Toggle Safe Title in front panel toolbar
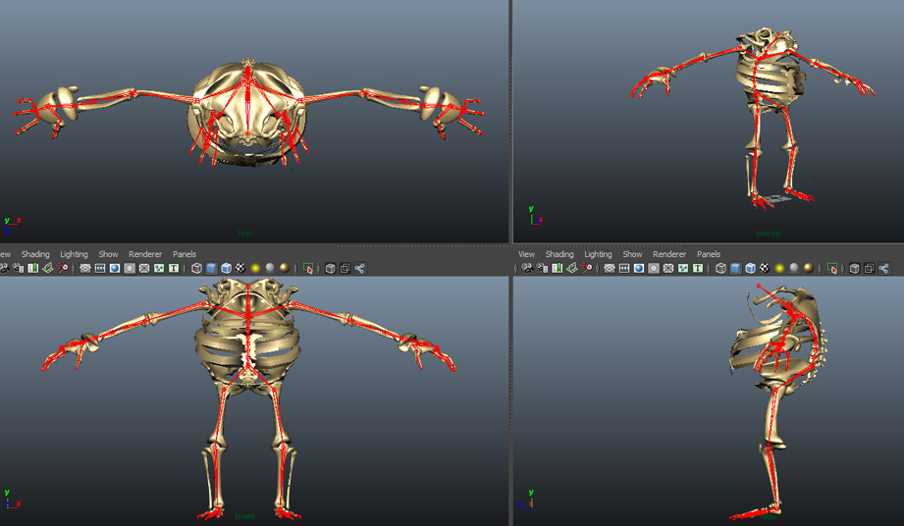Screen dimensions: 904x526 point(174,268)
